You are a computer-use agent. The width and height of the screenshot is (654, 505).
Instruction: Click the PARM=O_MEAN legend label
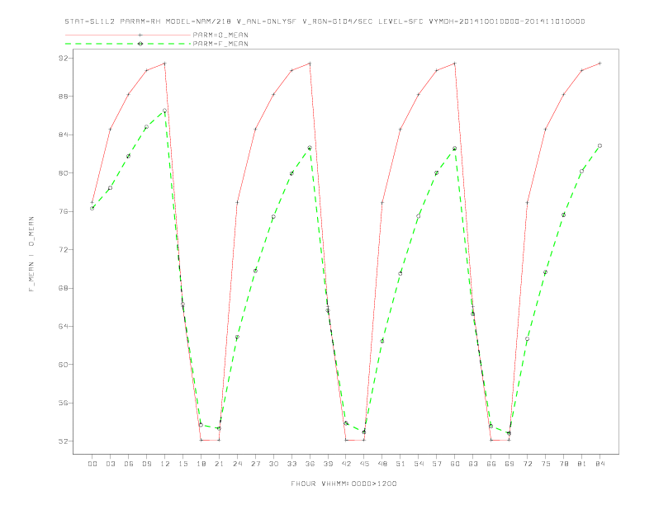pos(220,35)
